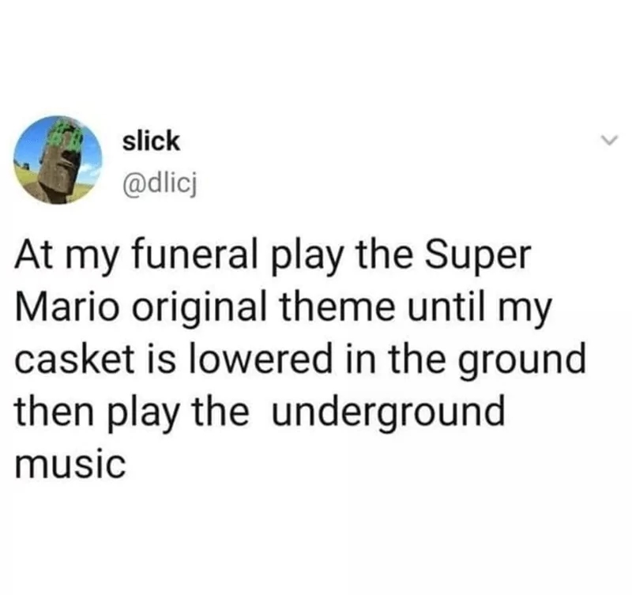632x595 pixels.
Task: Visit the @dlicj handle link
Action: [160, 186]
